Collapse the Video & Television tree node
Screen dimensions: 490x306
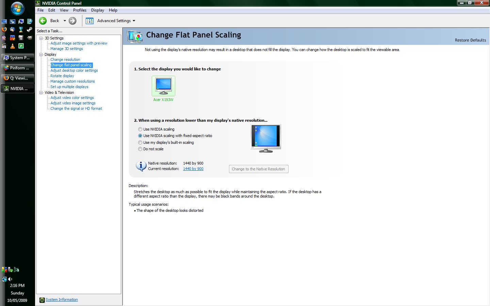(41, 92)
